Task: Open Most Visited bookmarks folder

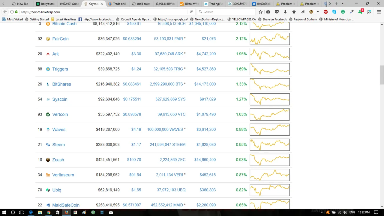Action: pyautogui.click(x=13, y=19)
